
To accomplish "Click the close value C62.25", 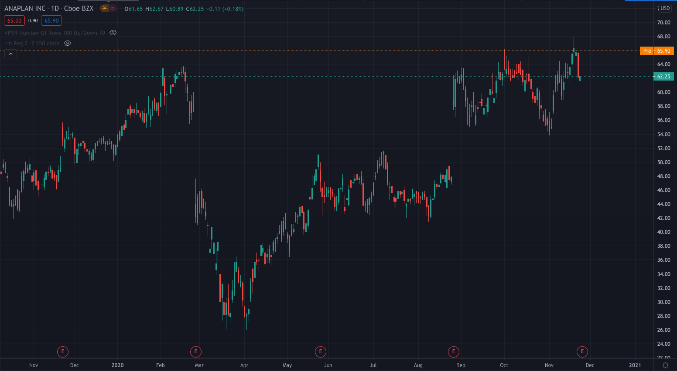I will 195,9.
